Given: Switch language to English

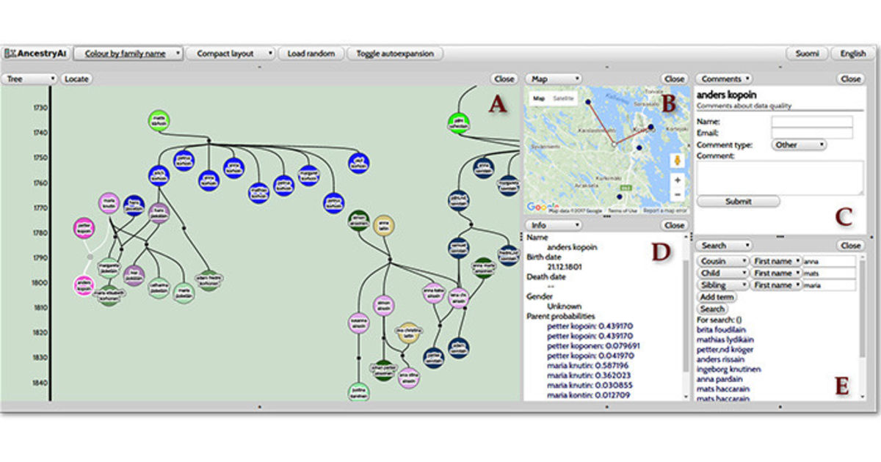Looking at the screenshot, I should click(852, 54).
